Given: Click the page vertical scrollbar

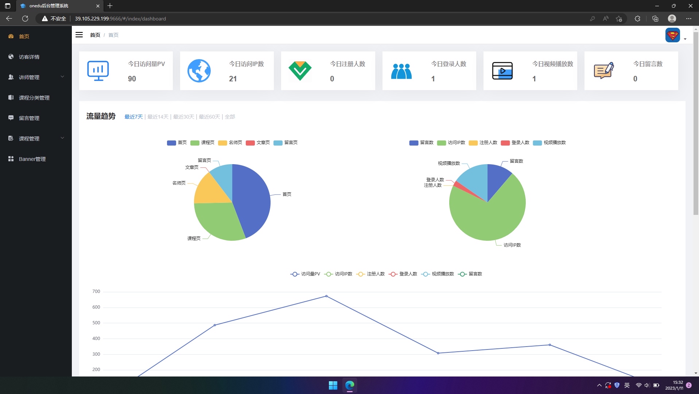Looking at the screenshot, I should pyautogui.click(x=696, y=124).
